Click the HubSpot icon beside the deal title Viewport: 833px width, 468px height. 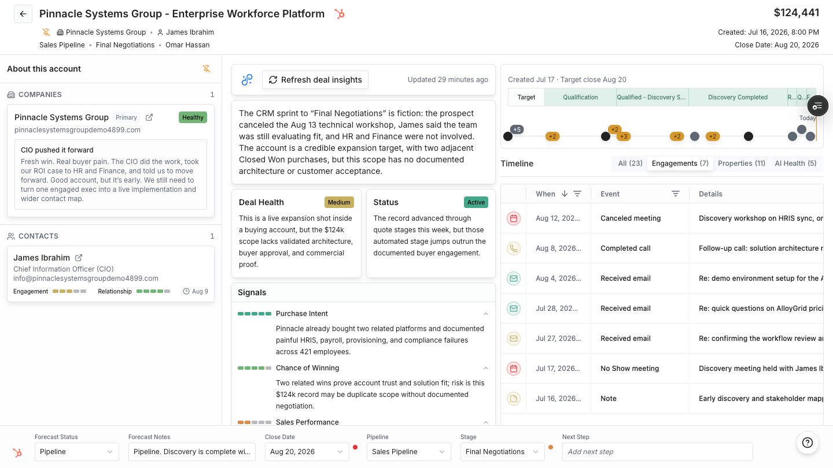point(340,14)
